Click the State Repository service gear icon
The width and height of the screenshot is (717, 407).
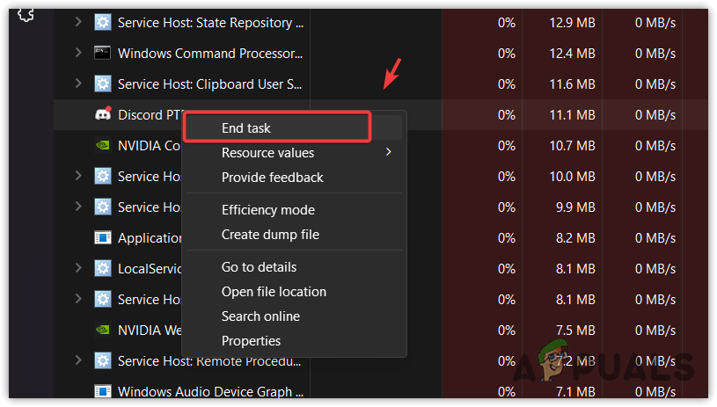coord(103,23)
